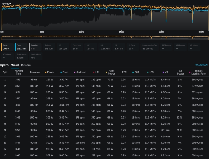The height and width of the screenshot is (159, 209).
Task: Open the splits table in FULLSCREEN
Action: tap(201, 65)
